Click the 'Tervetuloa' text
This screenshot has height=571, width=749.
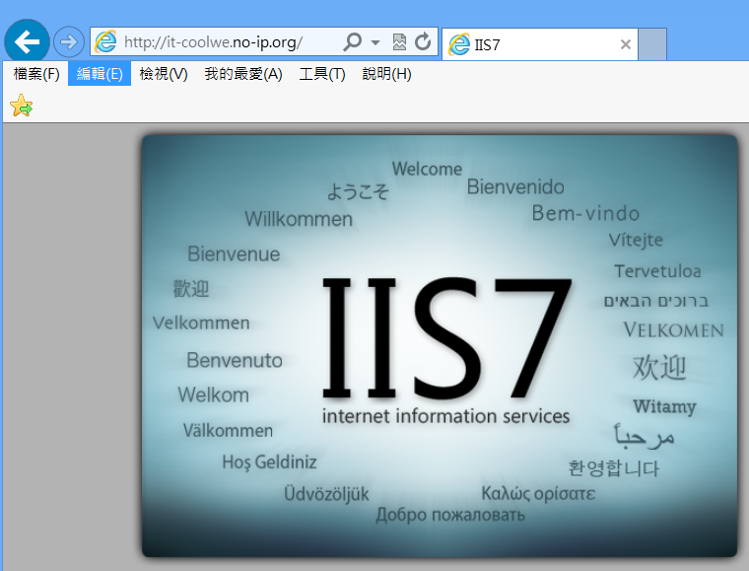tap(657, 271)
